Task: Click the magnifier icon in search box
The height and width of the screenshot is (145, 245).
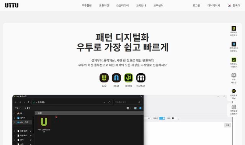Action: pyautogui.click(x=139, y=102)
